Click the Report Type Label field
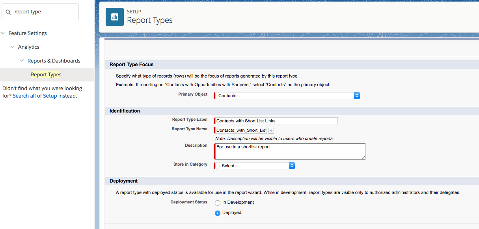 tap(276, 121)
